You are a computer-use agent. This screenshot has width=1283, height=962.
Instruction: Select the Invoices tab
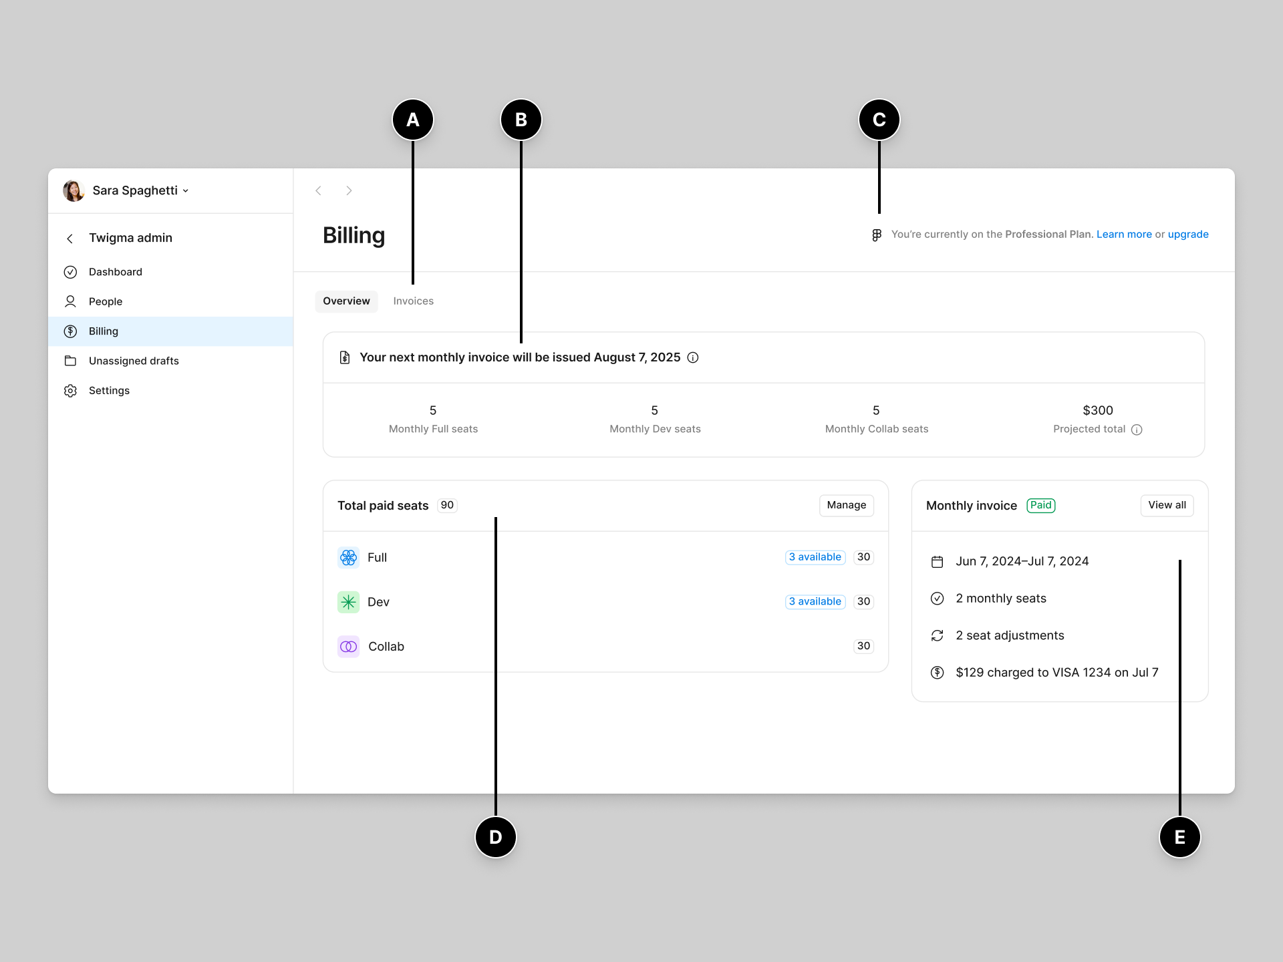pos(413,300)
